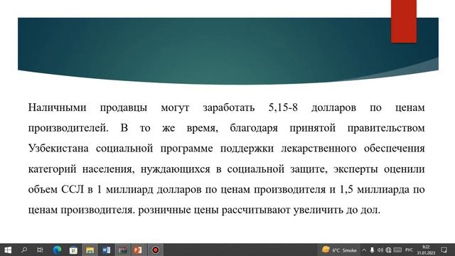This screenshot has width=455, height=256.
Task: Click the text "ССЛ" in the paragraph
Action: [73, 190]
